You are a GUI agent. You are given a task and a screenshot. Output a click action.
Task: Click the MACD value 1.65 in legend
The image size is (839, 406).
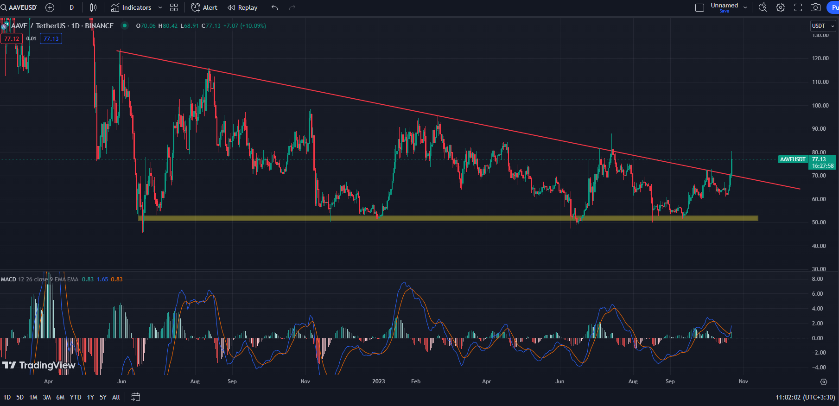coord(102,279)
